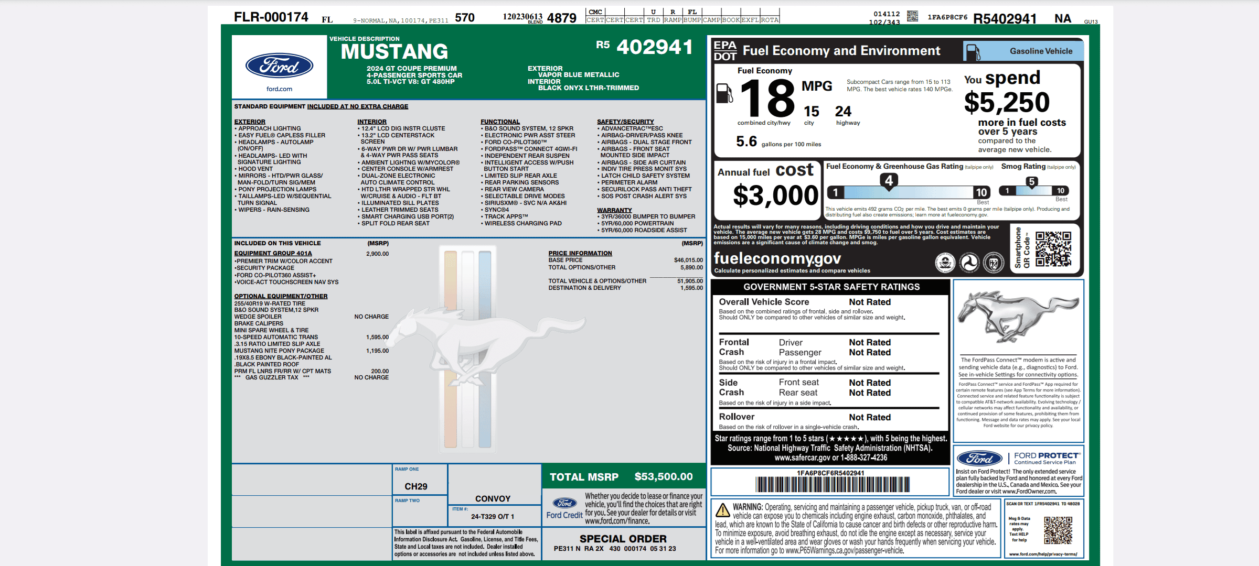This screenshot has height=566, width=1259.
Task: Click the gas pump icon beside Gasoline Vehicle
Action: tap(973, 52)
